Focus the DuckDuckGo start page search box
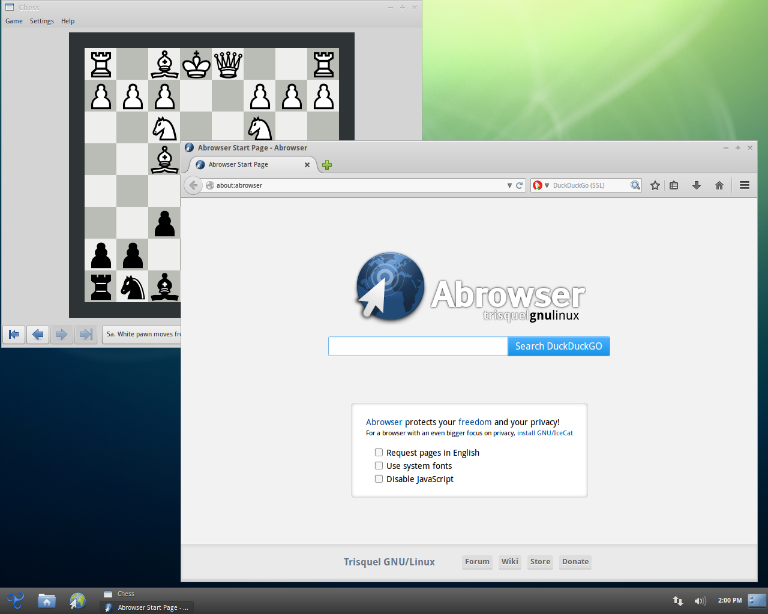This screenshot has width=768, height=614. tap(418, 346)
